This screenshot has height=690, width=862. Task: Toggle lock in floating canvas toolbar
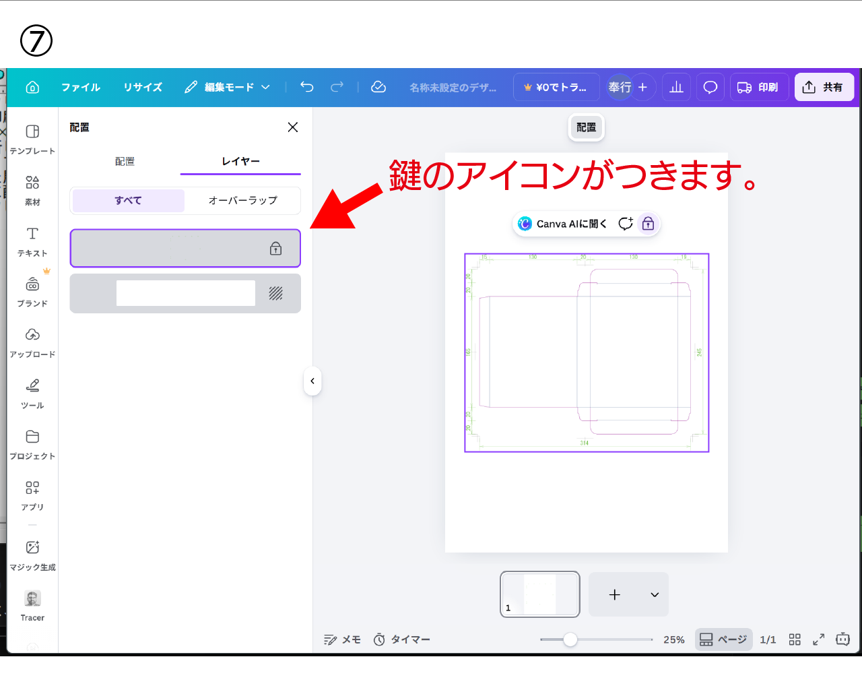pos(648,224)
